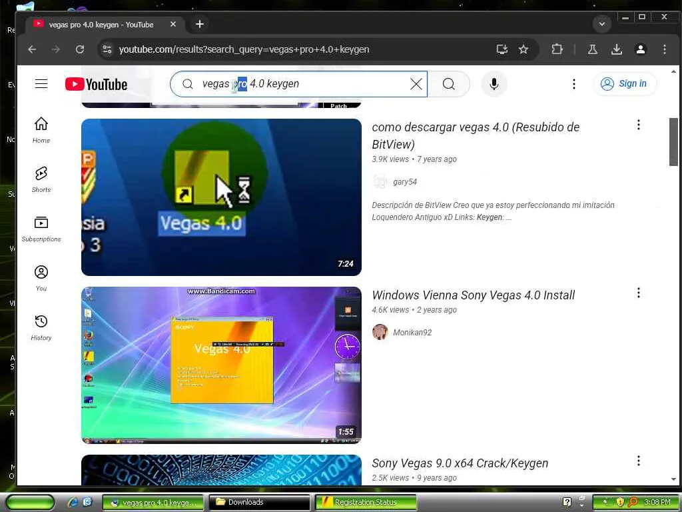
Task: Click the gary54 channel avatar
Action: (380, 181)
